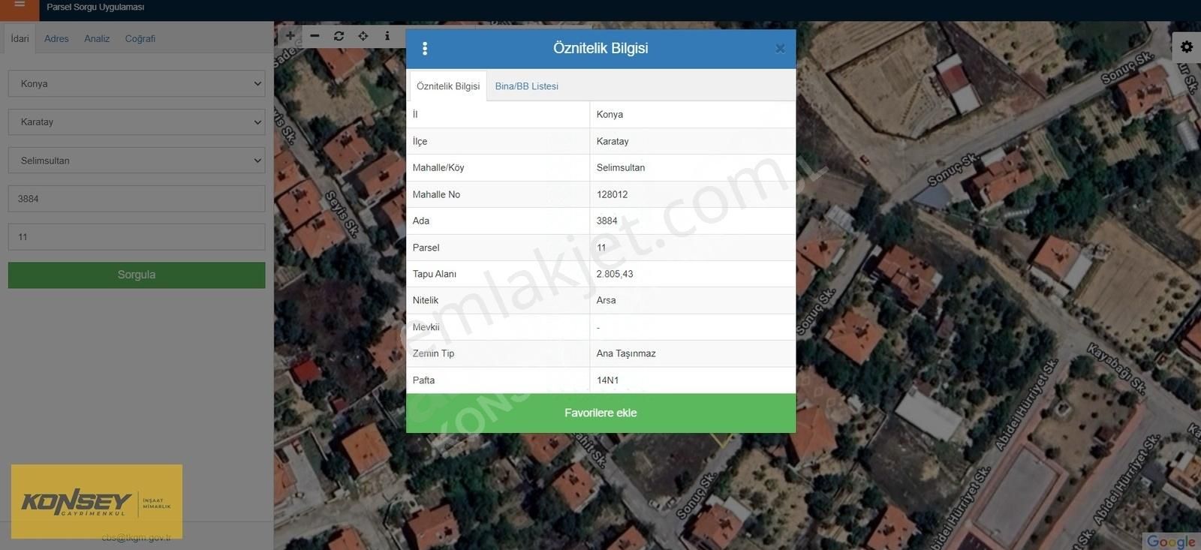Image resolution: width=1201 pixels, height=550 pixels.
Task: Click the Ada value 3884 in table
Action: 607,221
